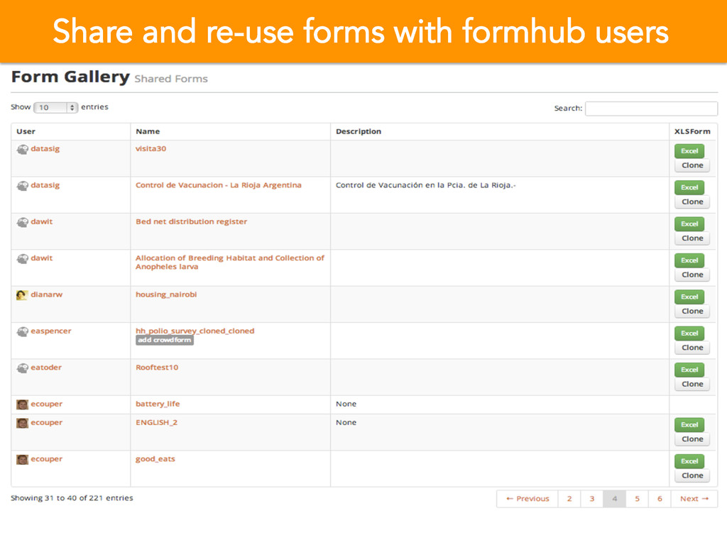727x545 pixels.
Task: Click the 'Control de Vacunación en la Pcia.' description
Action: tap(426, 185)
